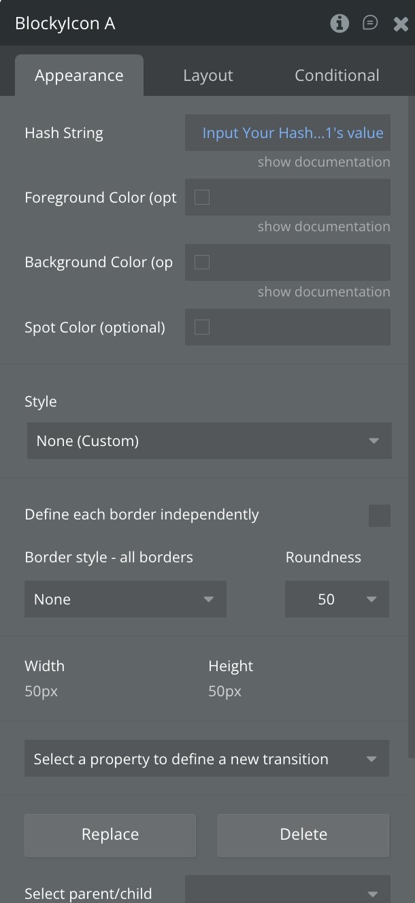Screen dimensions: 415x903
Task: Expand the Style dropdown
Action: click(x=209, y=441)
